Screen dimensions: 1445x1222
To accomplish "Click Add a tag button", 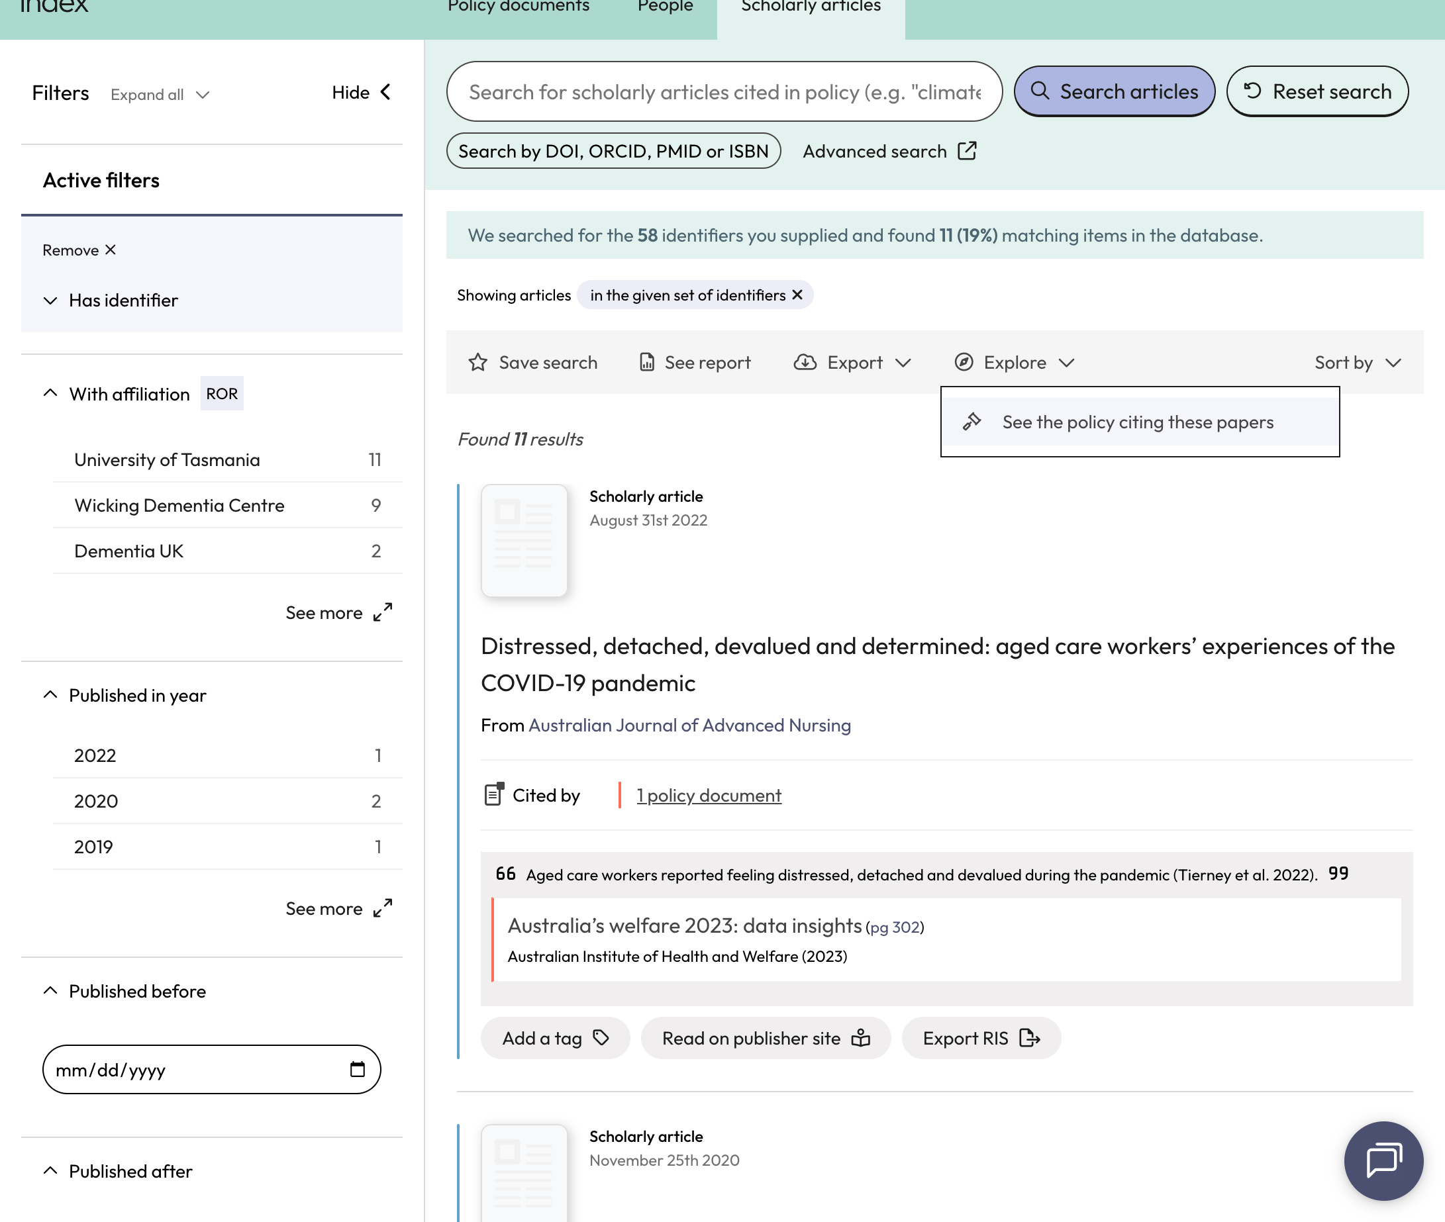I will (555, 1038).
